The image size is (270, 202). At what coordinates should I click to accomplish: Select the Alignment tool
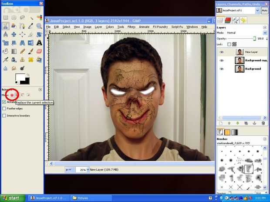pos(22,34)
